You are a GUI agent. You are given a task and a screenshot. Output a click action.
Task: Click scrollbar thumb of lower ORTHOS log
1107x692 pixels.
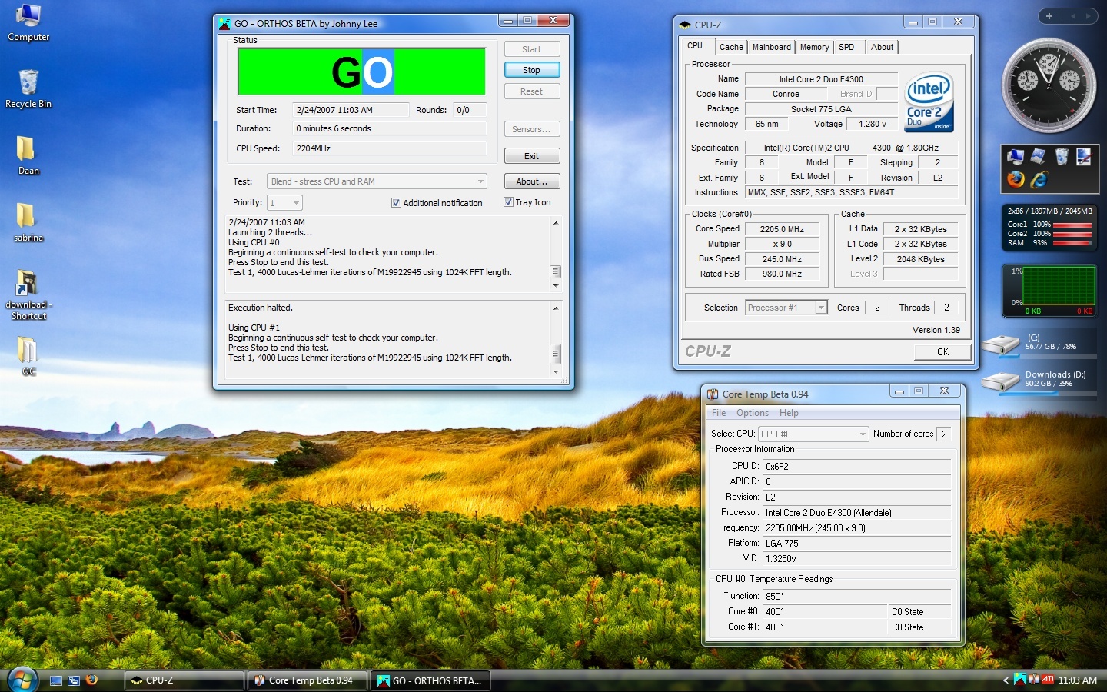click(x=556, y=354)
